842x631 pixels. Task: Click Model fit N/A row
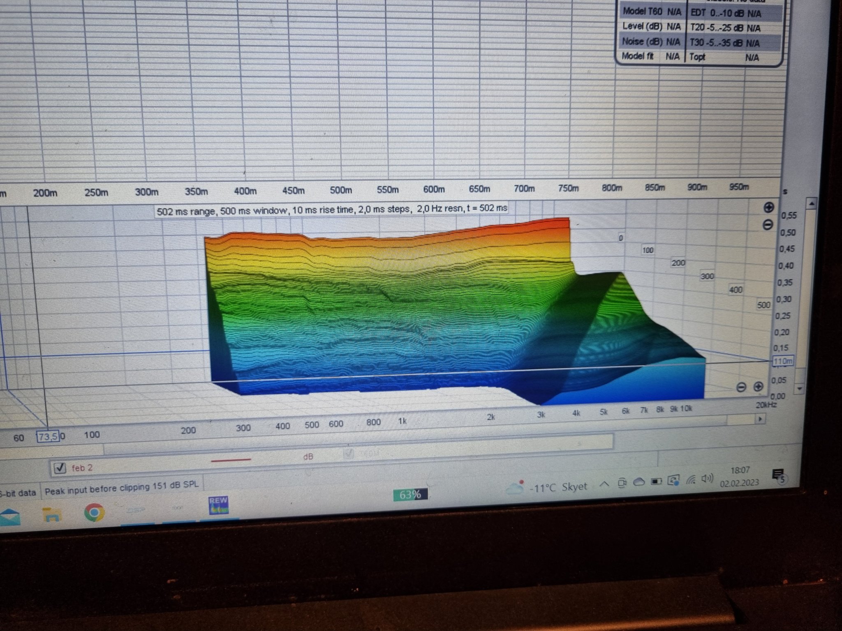tap(650, 56)
